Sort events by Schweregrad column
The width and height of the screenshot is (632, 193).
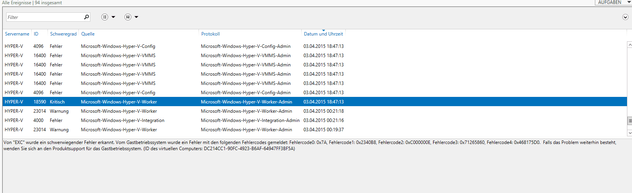[x=63, y=34]
